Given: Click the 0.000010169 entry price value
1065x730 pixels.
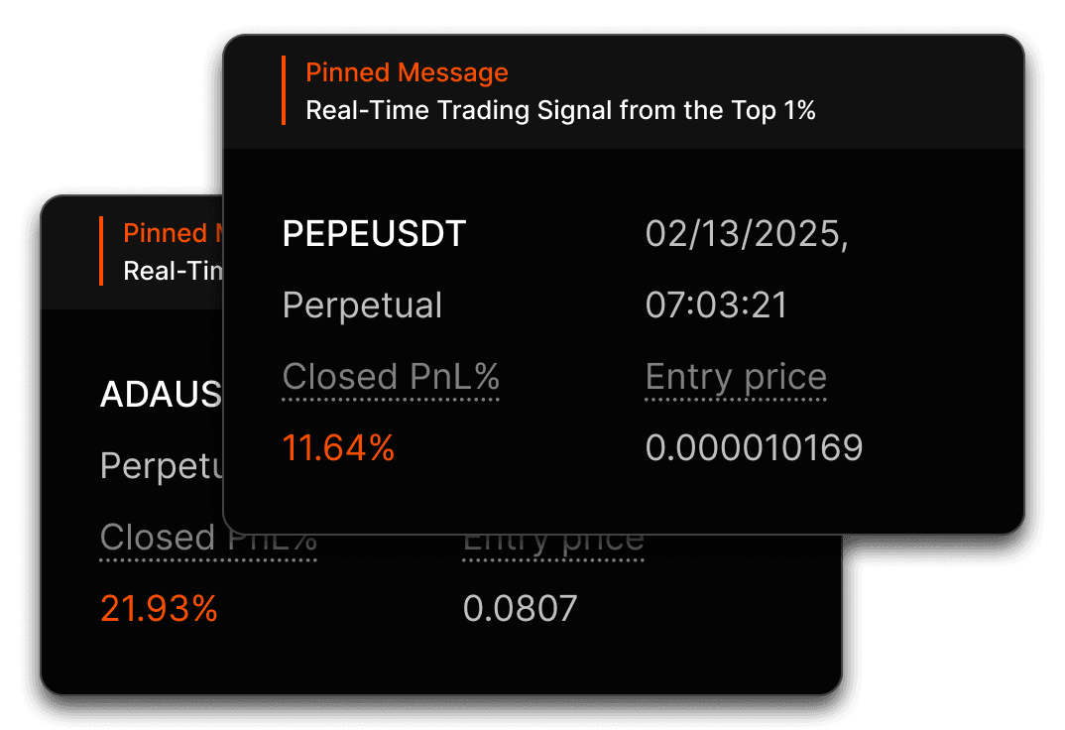Looking at the screenshot, I should pos(754,448).
